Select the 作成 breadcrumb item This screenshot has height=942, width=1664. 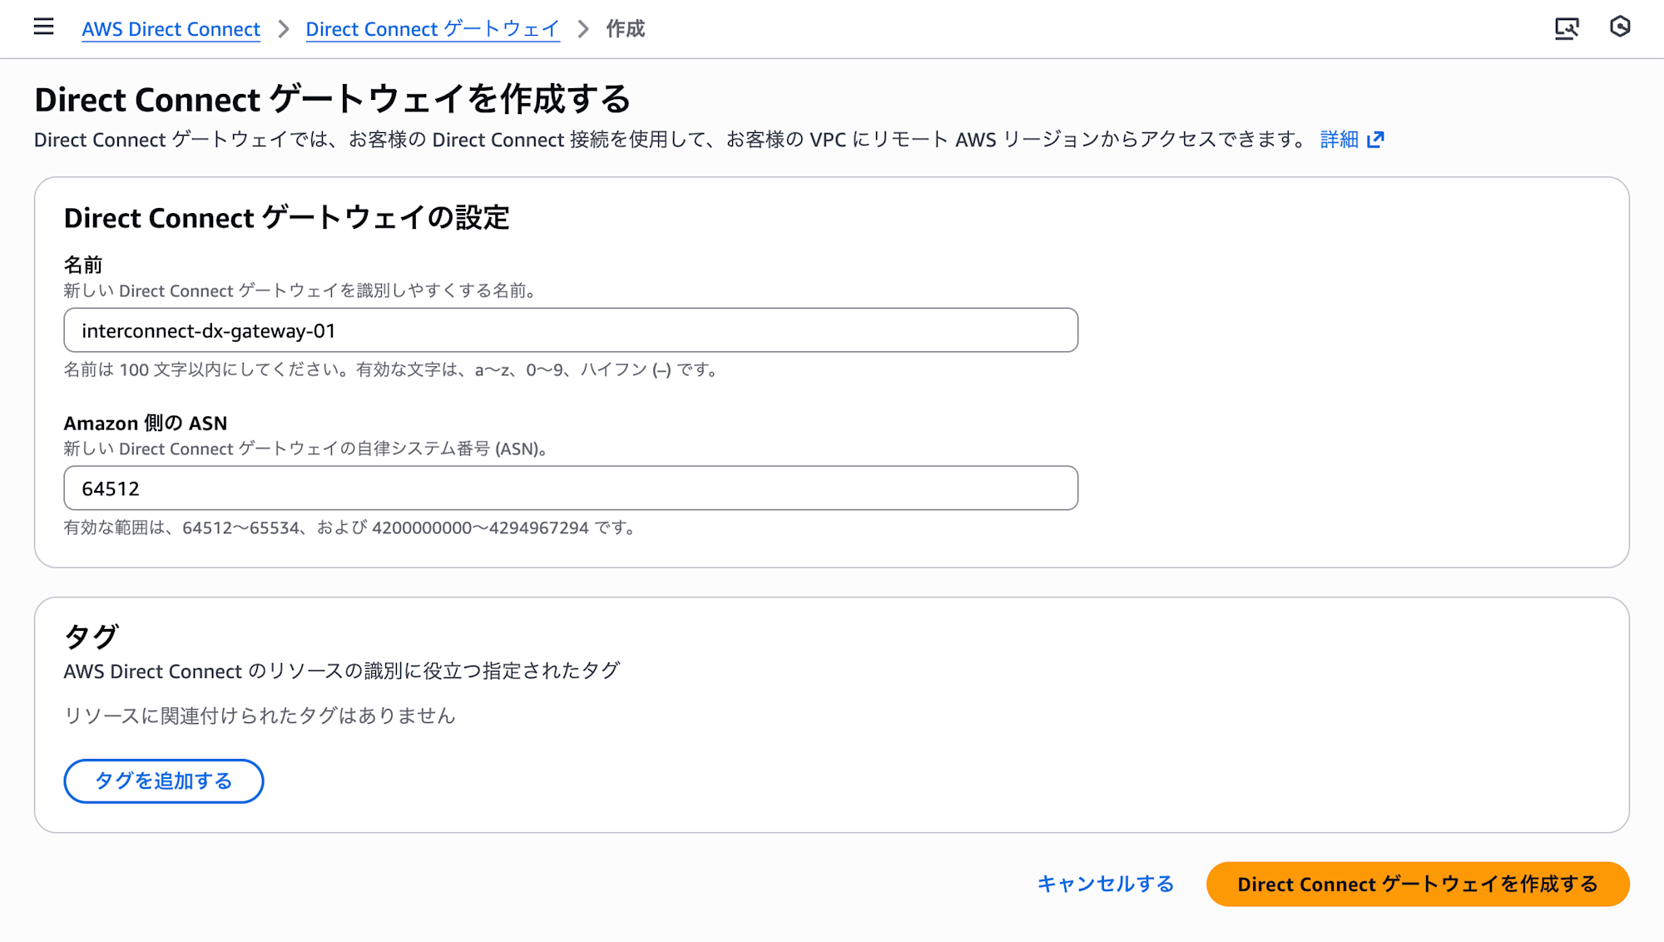point(625,29)
